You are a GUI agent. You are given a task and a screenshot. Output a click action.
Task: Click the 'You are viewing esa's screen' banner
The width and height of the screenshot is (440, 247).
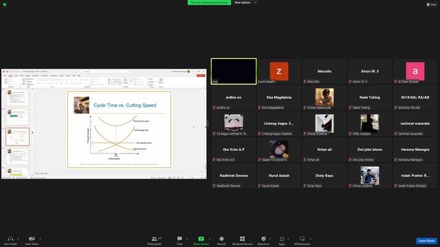click(209, 3)
